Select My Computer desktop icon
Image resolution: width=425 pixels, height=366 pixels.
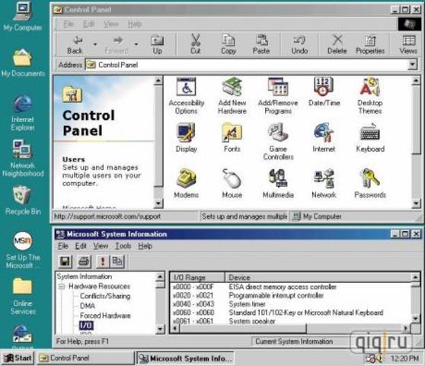[23, 16]
